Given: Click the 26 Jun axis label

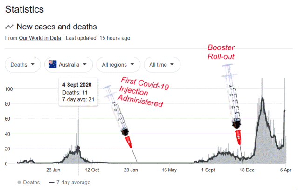Looking at the screenshot, I should pyautogui.click(x=54, y=170).
